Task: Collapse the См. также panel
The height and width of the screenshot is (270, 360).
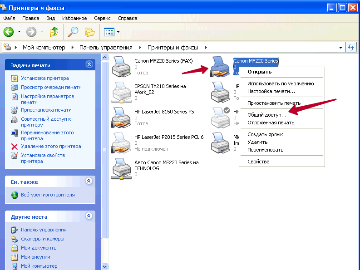Action: click(x=89, y=182)
